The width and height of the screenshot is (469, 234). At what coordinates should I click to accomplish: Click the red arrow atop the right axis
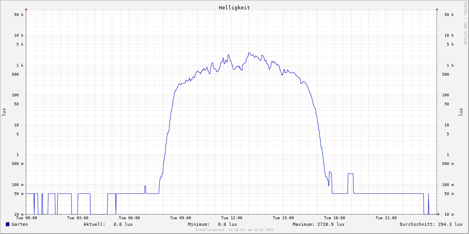click(x=437, y=9)
